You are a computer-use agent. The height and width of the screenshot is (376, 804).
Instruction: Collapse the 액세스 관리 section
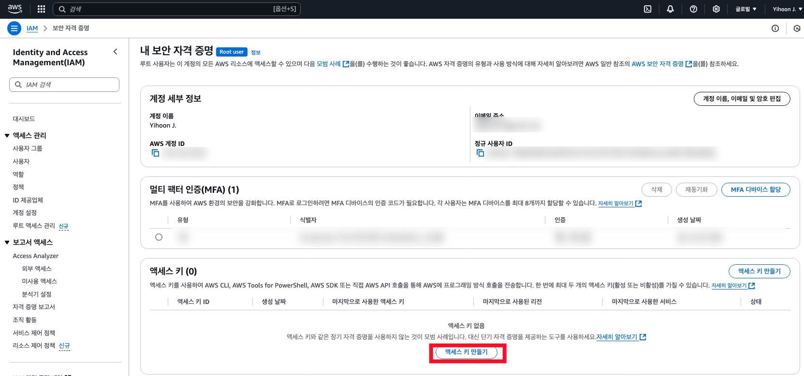(x=7, y=136)
